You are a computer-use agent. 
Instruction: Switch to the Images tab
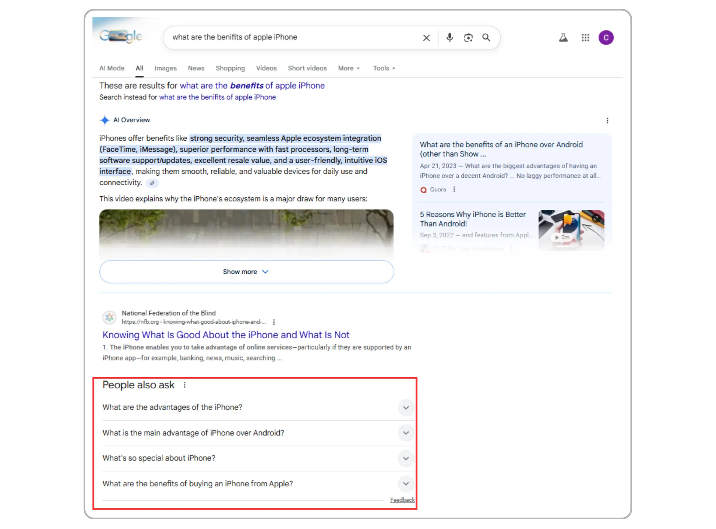[165, 68]
